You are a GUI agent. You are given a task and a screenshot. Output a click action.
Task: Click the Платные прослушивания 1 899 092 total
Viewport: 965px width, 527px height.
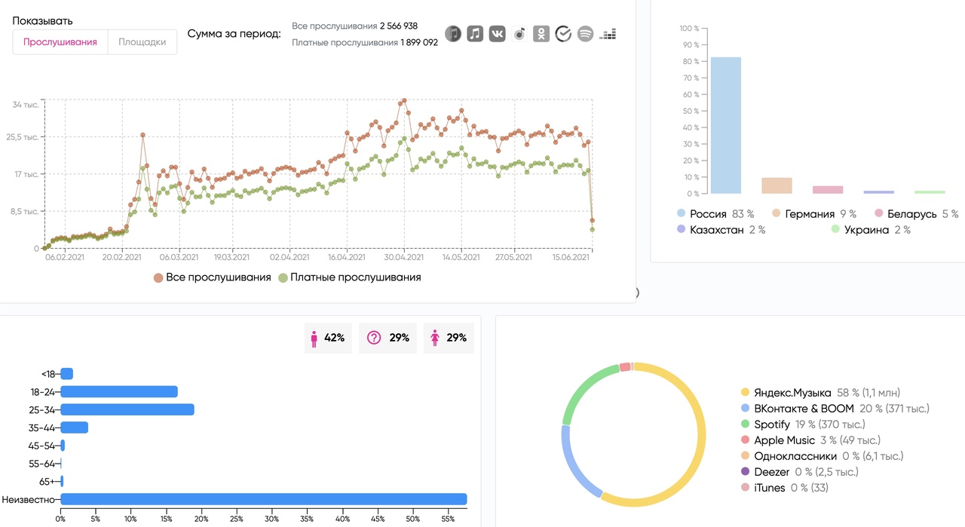pos(365,43)
